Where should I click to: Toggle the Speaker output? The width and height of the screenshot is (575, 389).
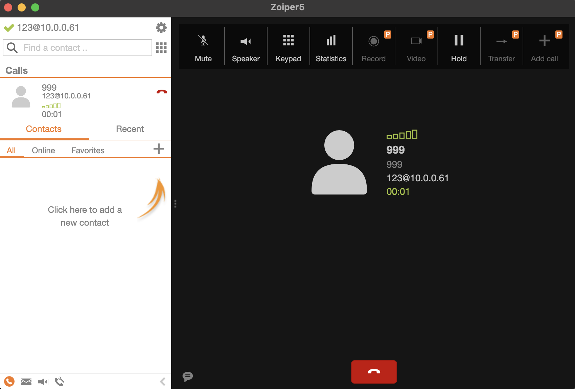[246, 47]
